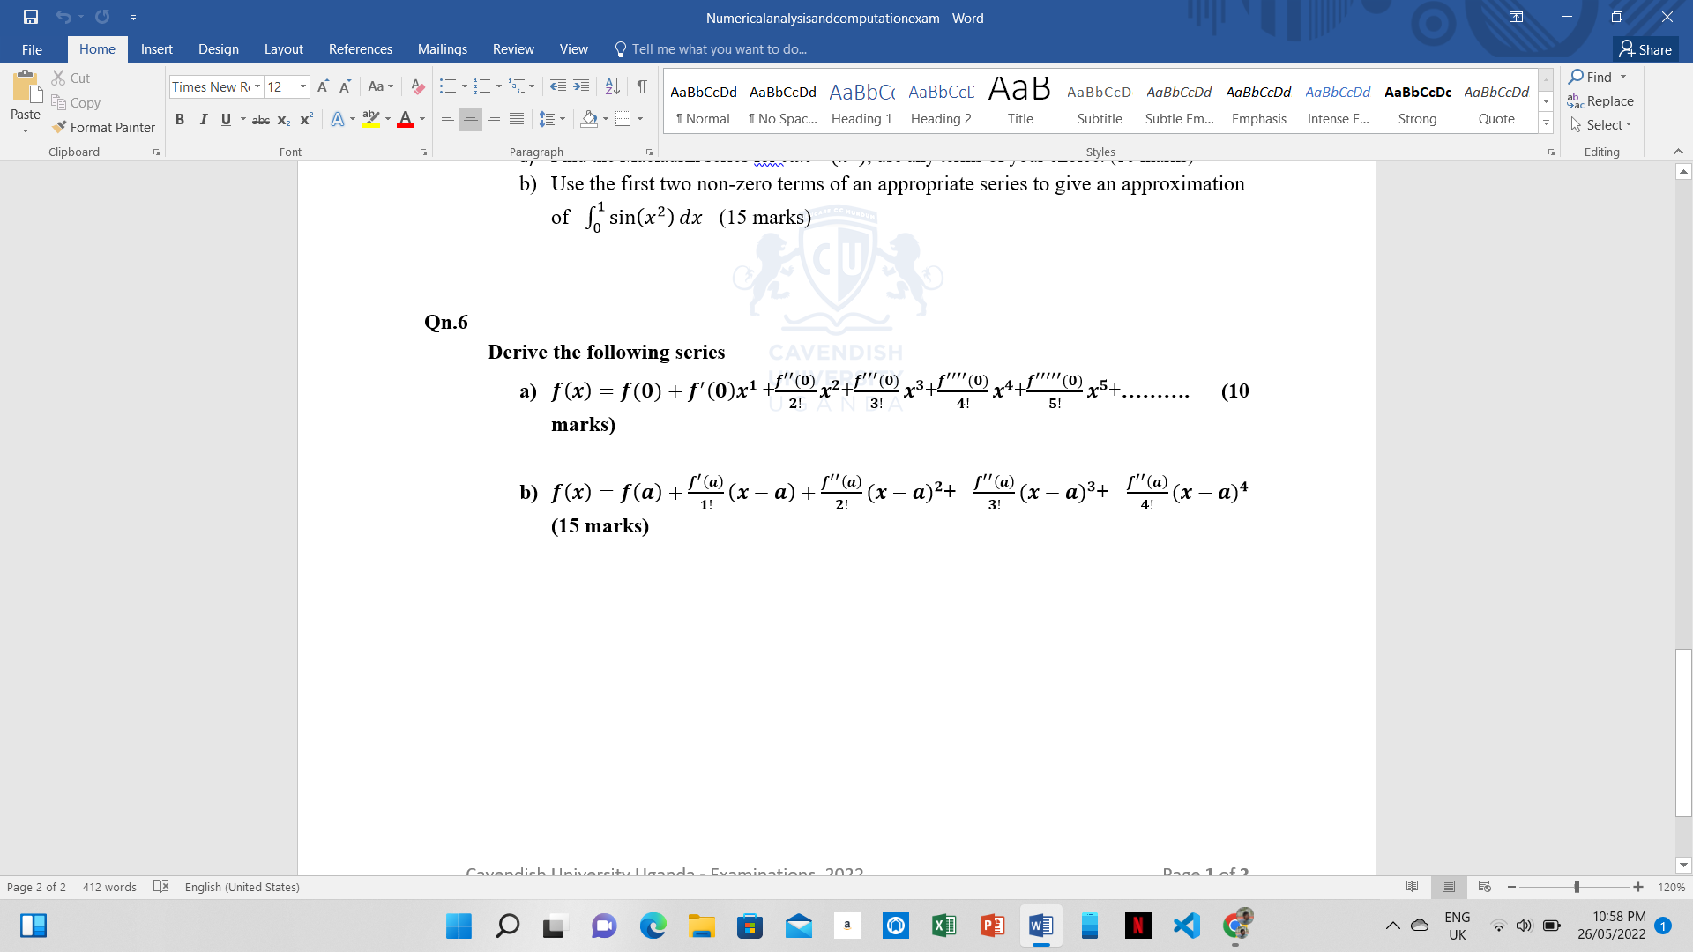The height and width of the screenshot is (952, 1693).
Task: Click the Format Painter tool
Action: (x=103, y=127)
